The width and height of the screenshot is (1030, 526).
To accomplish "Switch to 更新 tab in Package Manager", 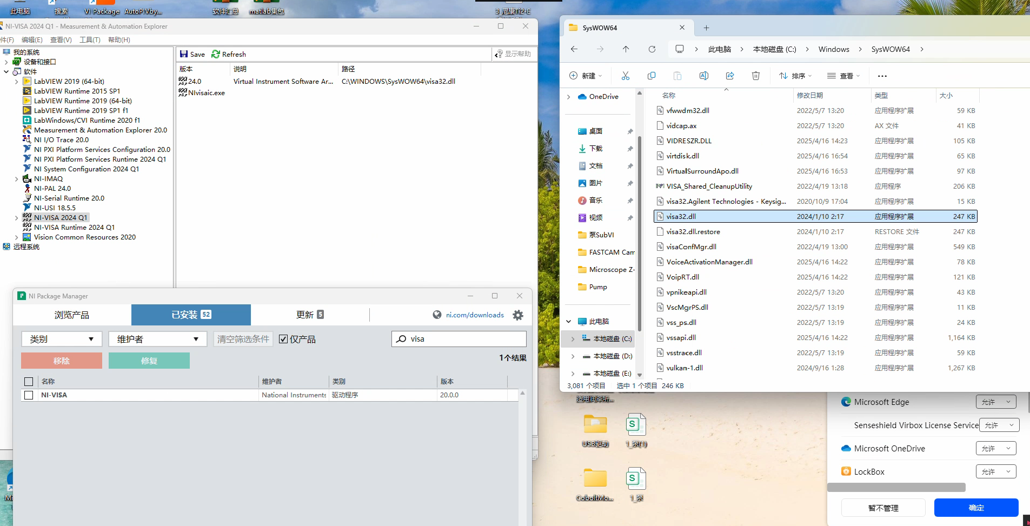I will (x=310, y=315).
